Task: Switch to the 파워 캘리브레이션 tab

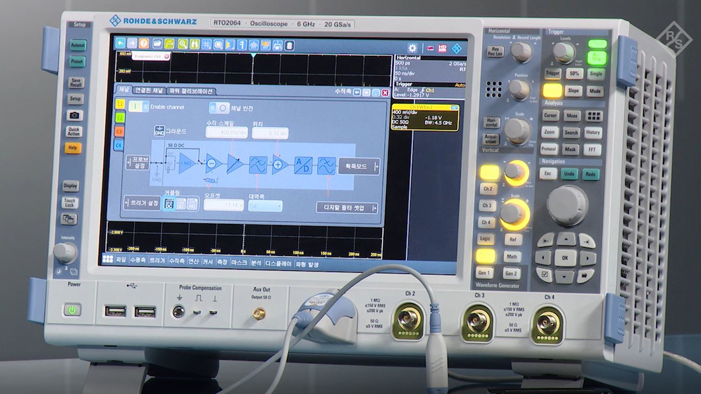Action: [190, 91]
